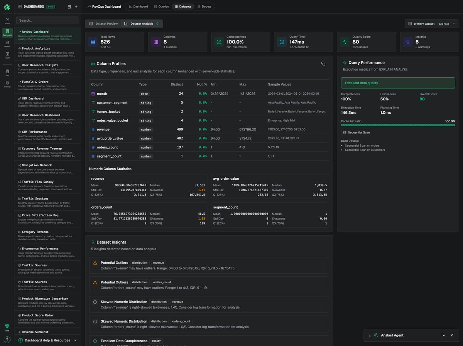
Task: Open Navigation Network dashboard
Action: [x=47, y=169]
